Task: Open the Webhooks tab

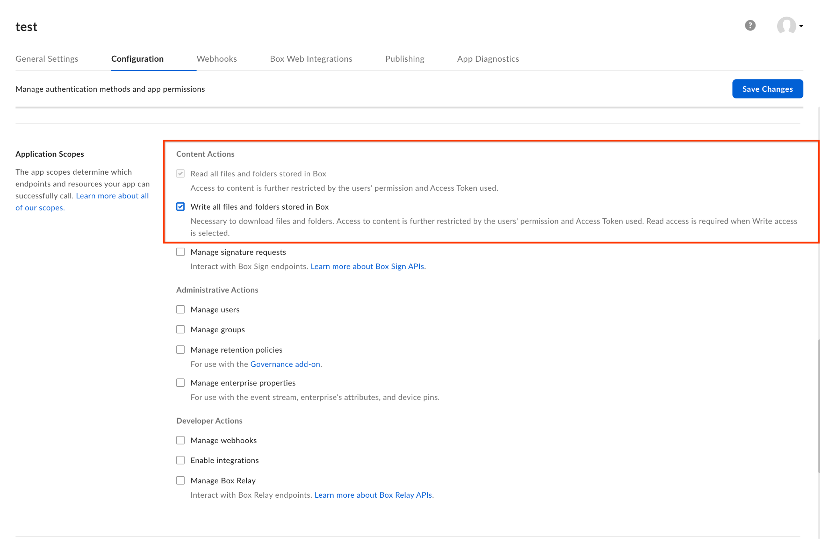Action: coord(217,59)
